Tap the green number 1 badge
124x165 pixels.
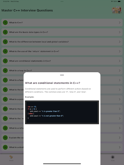coord(5,23)
